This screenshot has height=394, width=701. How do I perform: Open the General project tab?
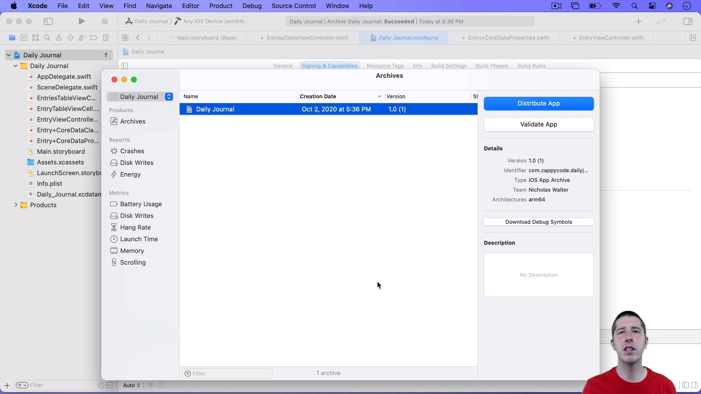pos(283,66)
